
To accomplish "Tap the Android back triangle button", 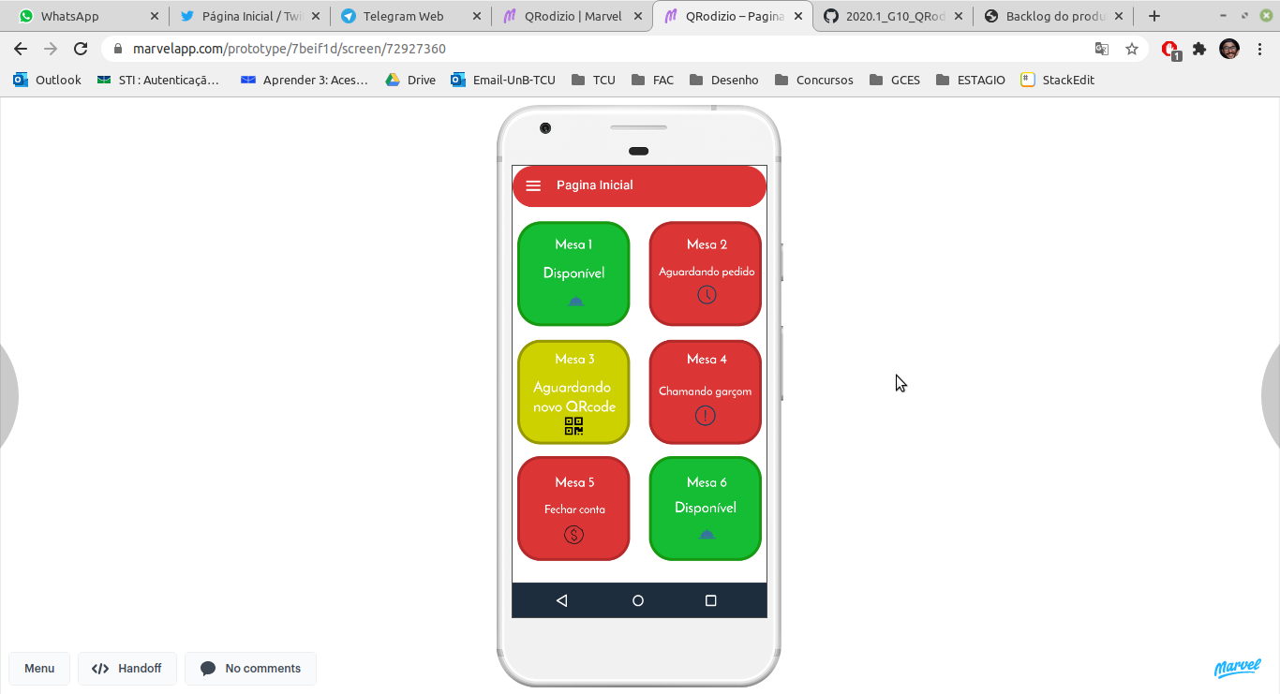I will [562, 600].
